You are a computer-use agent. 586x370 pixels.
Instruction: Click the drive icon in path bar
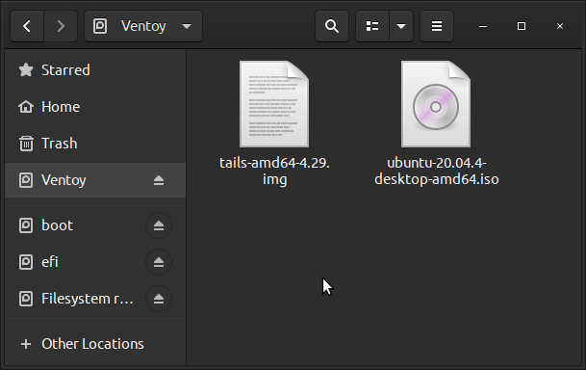pyautogui.click(x=100, y=26)
